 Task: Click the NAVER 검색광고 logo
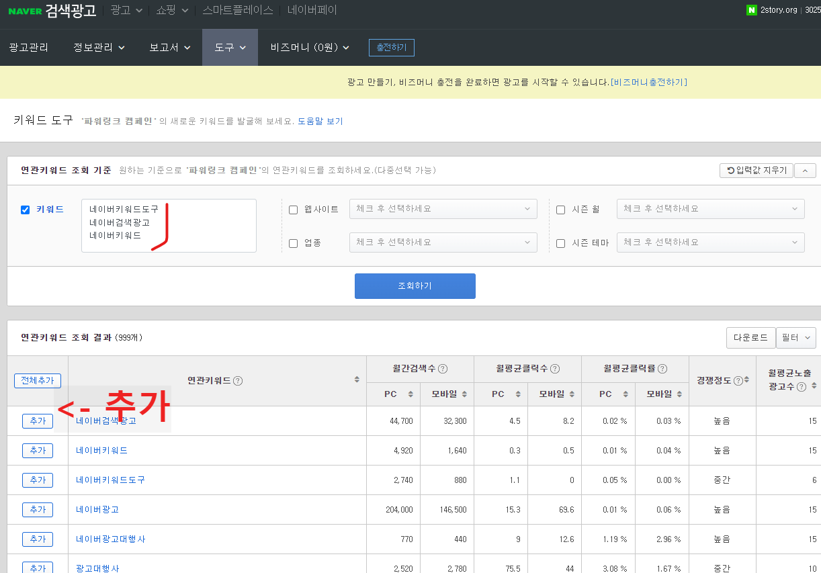52,10
